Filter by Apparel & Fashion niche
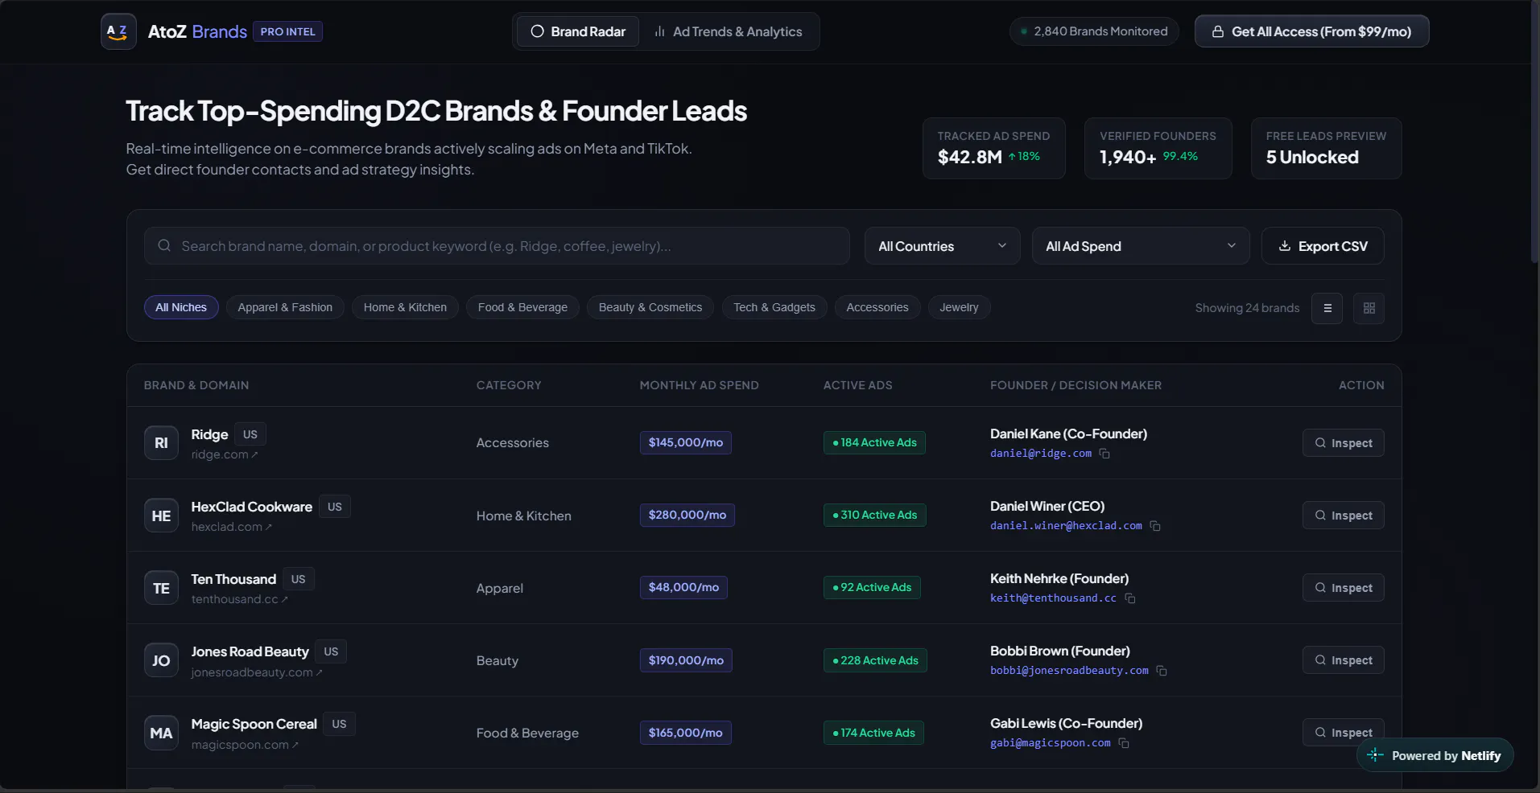The width and height of the screenshot is (1540, 793). pos(285,307)
